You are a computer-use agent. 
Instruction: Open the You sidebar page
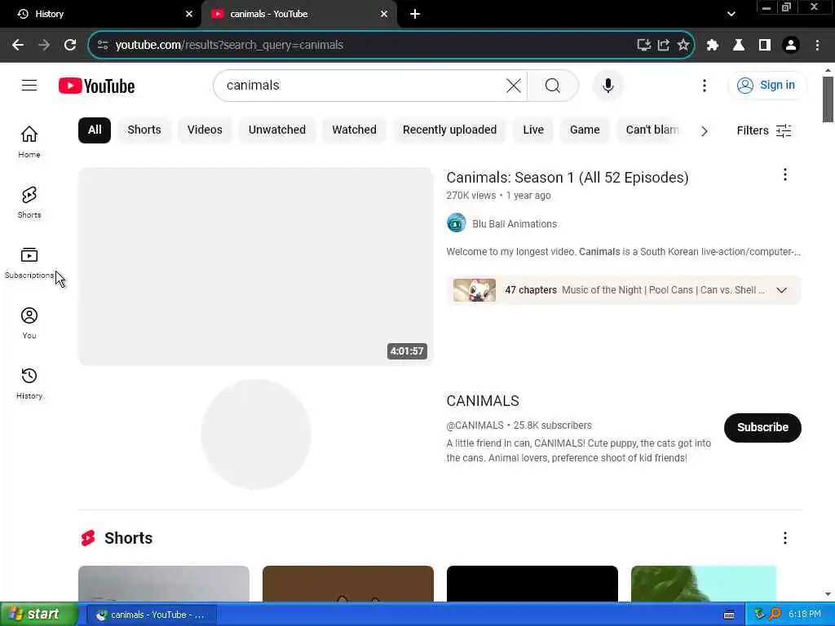pyautogui.click(x=29, y=323)
